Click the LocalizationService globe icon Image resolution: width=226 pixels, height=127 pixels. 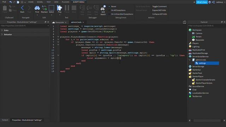190,93
